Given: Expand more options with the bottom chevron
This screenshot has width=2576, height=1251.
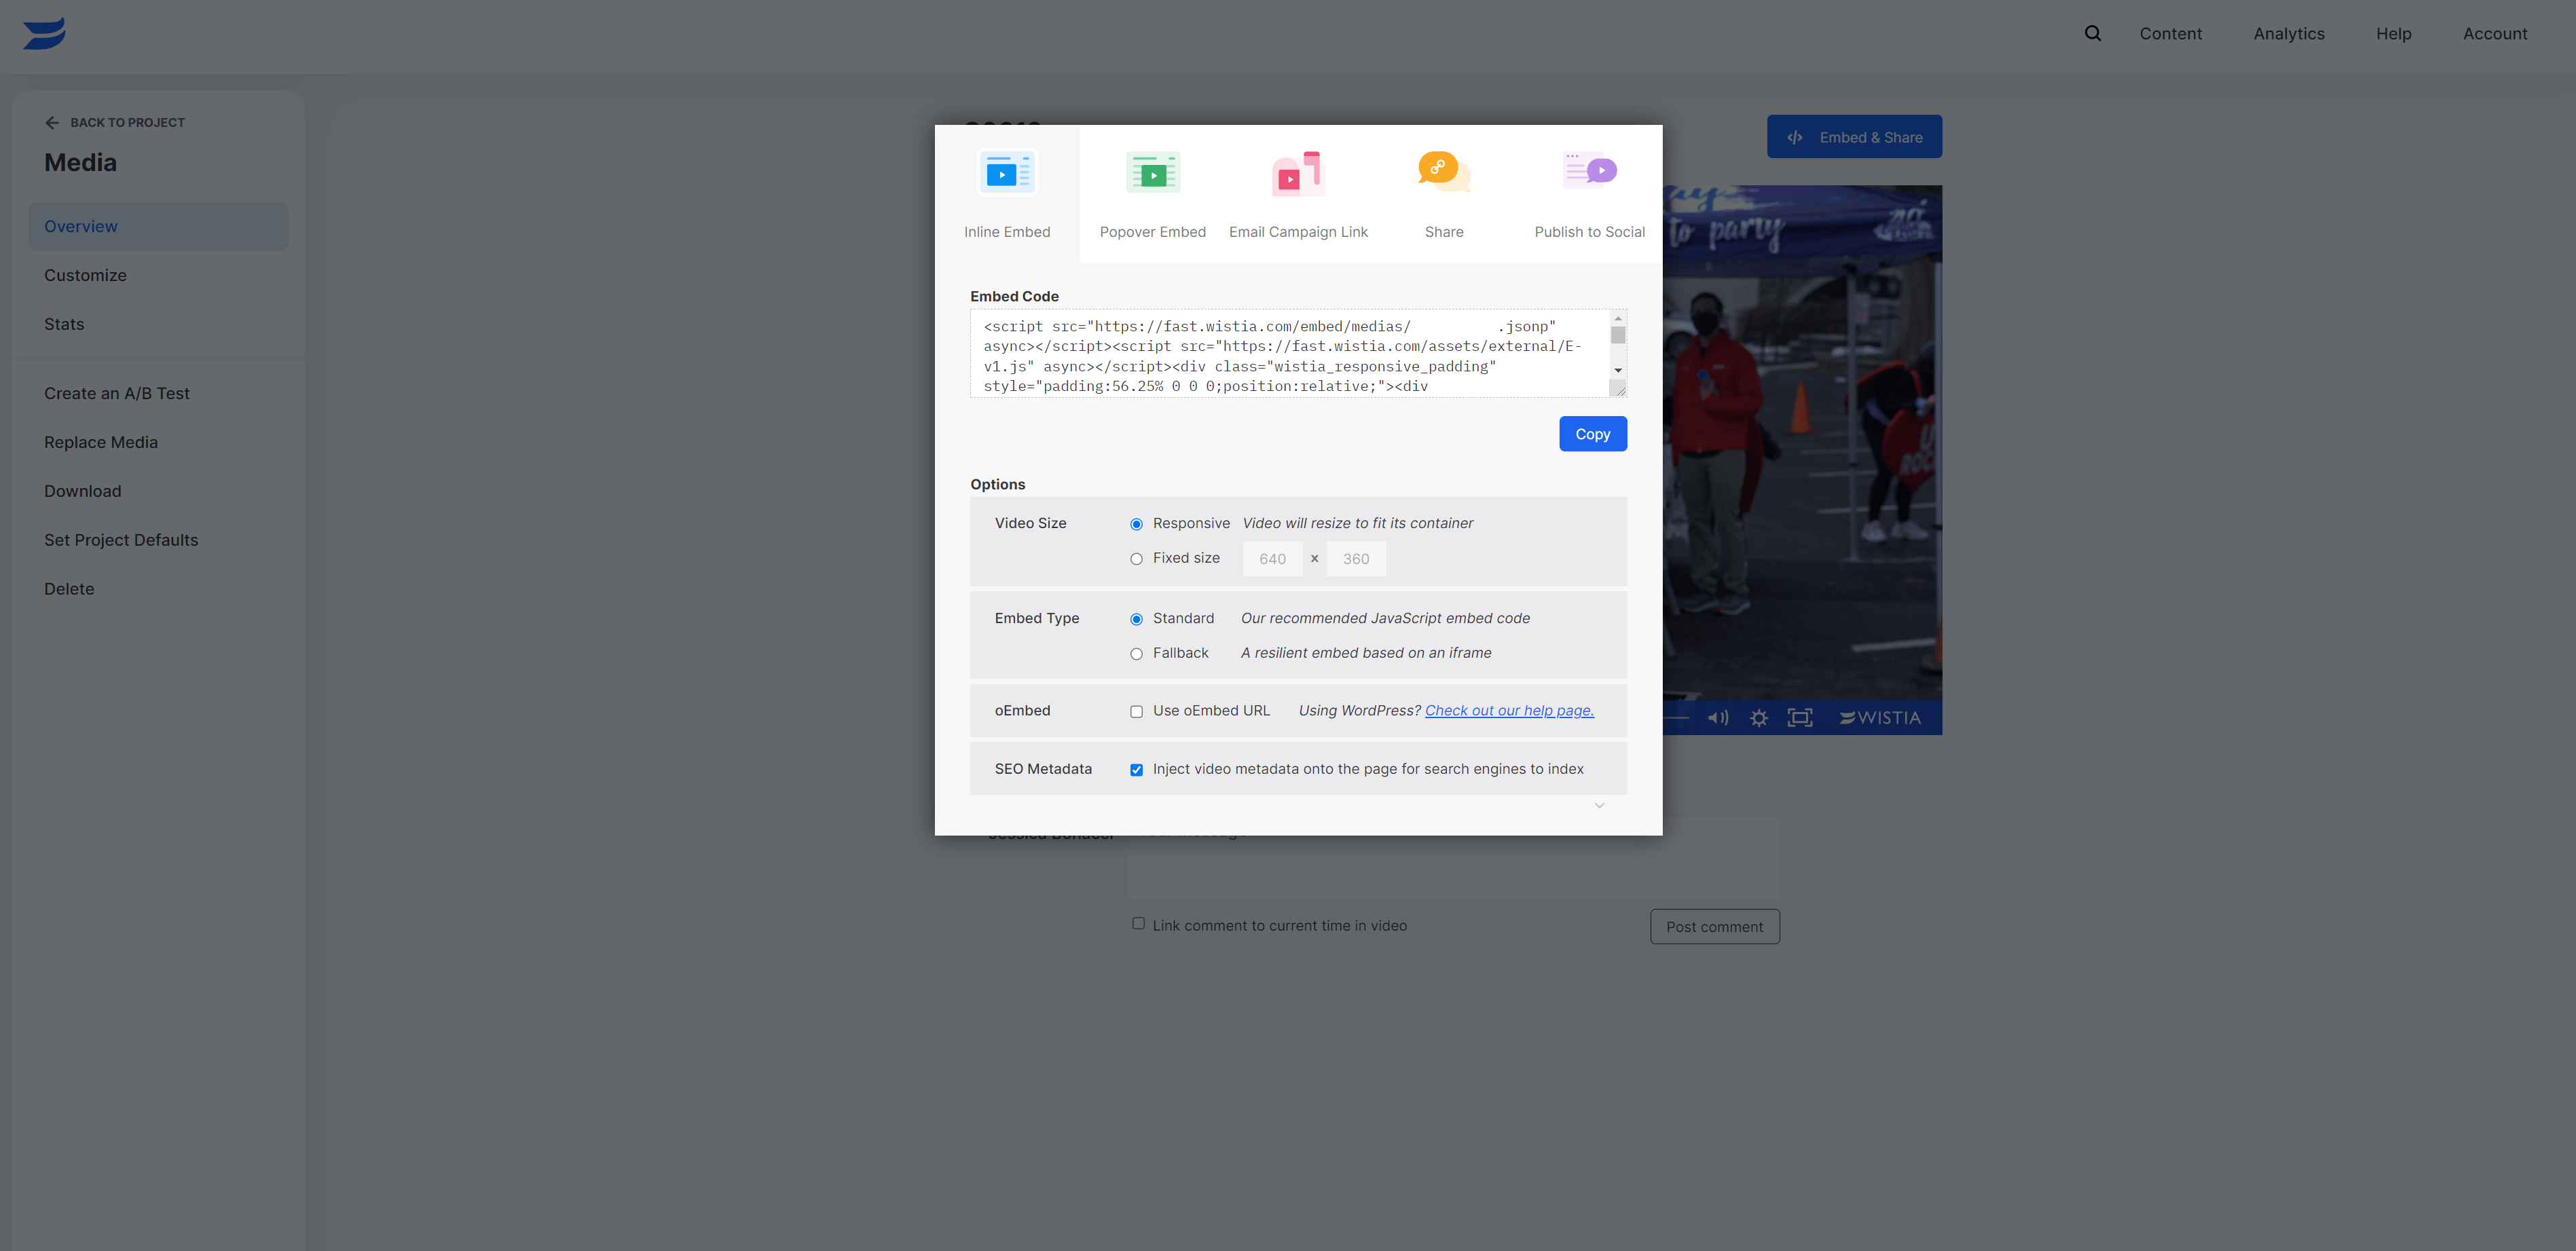Looking at the screenshot, I should 1599,805.
